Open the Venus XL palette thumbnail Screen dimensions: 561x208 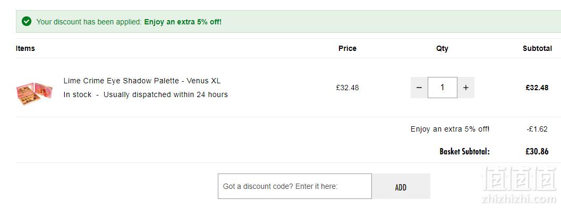click(x=35, y=93)
